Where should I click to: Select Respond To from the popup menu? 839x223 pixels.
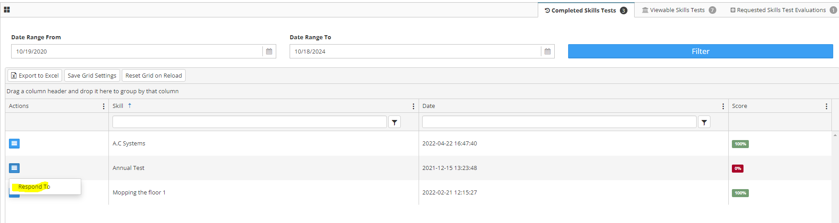click(34, 186)
